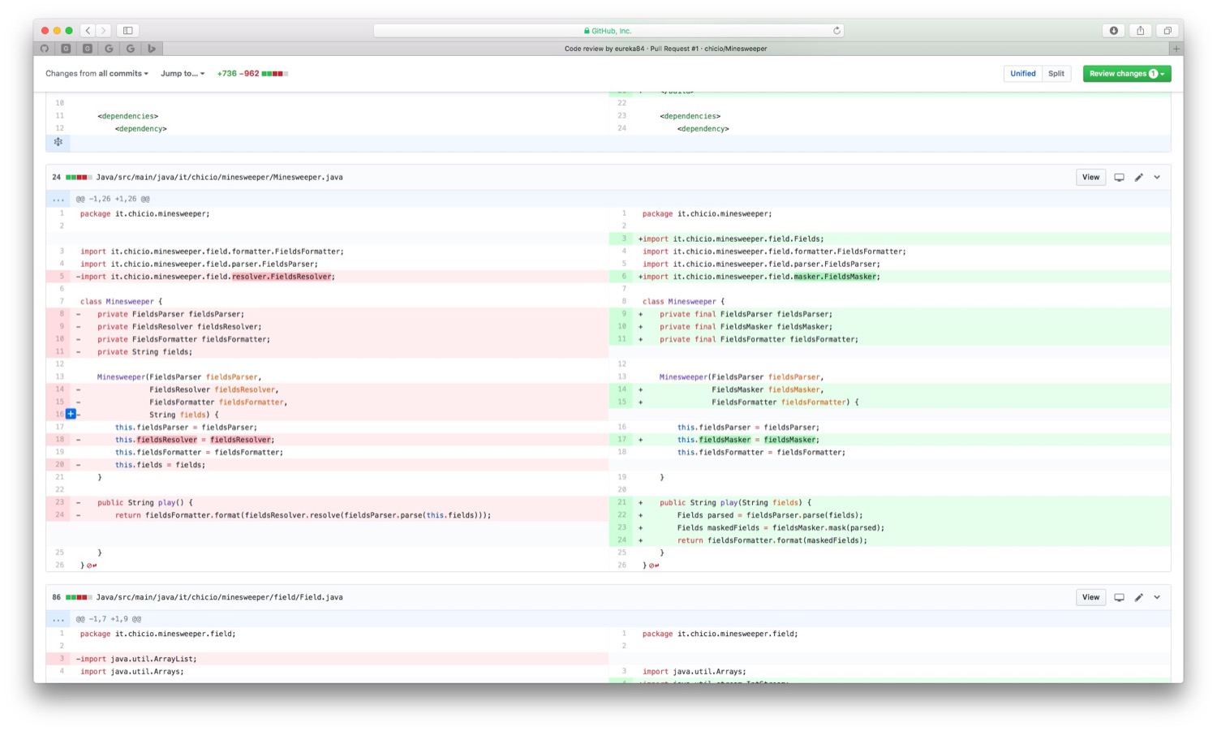Image resolution: width=1217 pixels, height=731 pixels.
Task: Click View for Field.java
Action: coord(1090,597)
